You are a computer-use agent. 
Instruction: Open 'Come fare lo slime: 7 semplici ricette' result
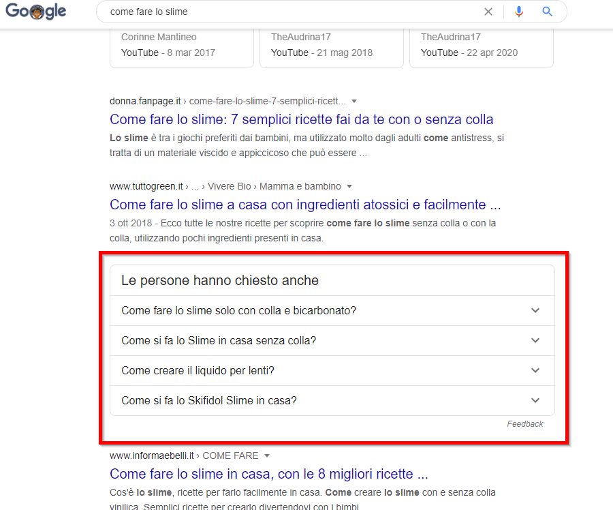coord(302,119)
